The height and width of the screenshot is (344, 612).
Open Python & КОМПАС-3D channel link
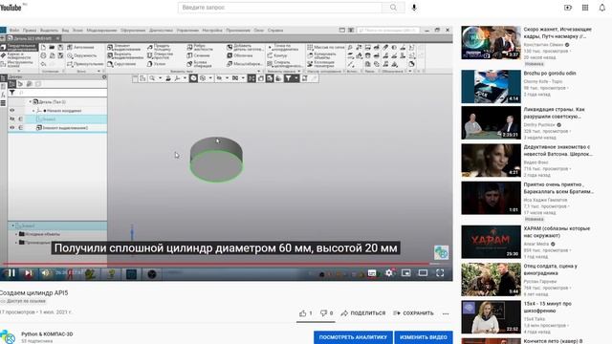[47, 334]
